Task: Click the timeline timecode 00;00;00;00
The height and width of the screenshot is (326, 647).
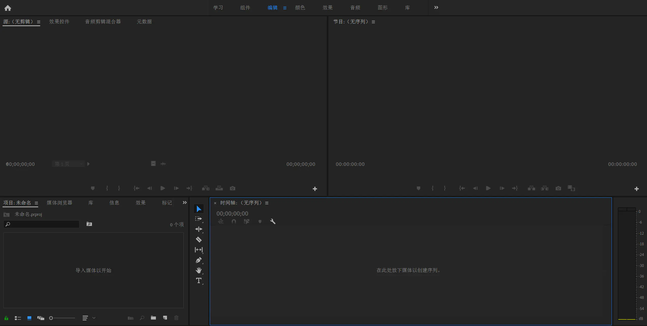Action: coord(232,214)
